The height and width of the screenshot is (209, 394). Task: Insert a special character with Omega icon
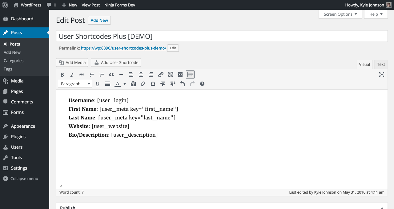tap(153, 84)
